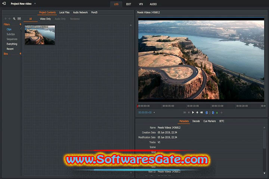Click the 00:00:05+00 mark on viewer timeline
The width and height of the screenshot is (269, 179).
(x=168, y=106)
